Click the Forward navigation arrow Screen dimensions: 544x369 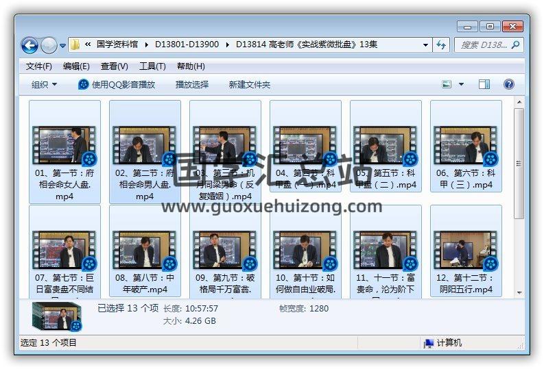click(x=49, y=45)
